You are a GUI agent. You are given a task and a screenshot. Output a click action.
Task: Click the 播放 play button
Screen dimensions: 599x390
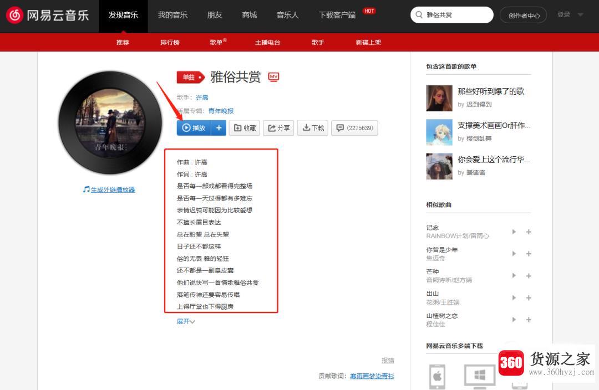194,128
